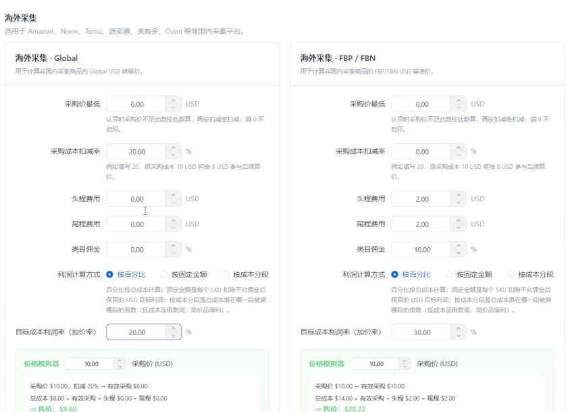Edit FBP/FBN 头程费用 field showing 2.00
The height and width of the screenshot is (412, 574).
pos(421,199)
